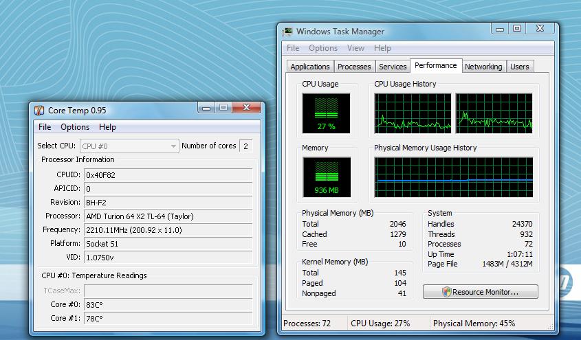This screenshot has height=340, width=581.
Task: Click Physical Memory Total value 2046
Action: click(x=397, y=224)
